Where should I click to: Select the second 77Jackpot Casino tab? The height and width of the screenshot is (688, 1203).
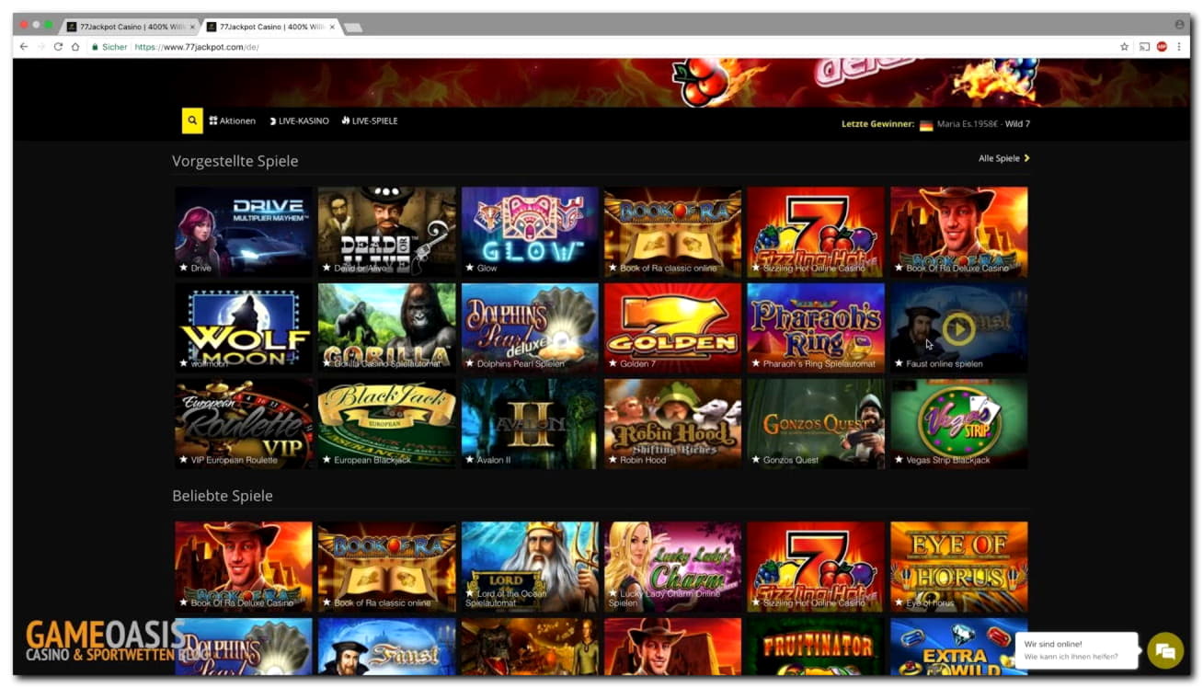click(x=269, y=27)
